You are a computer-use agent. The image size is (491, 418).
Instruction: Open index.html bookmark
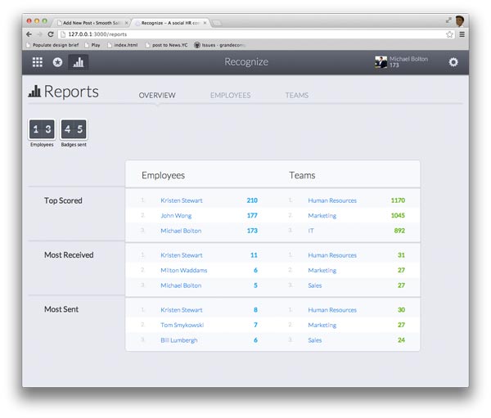pyautogui.click(x=123, y=45)
